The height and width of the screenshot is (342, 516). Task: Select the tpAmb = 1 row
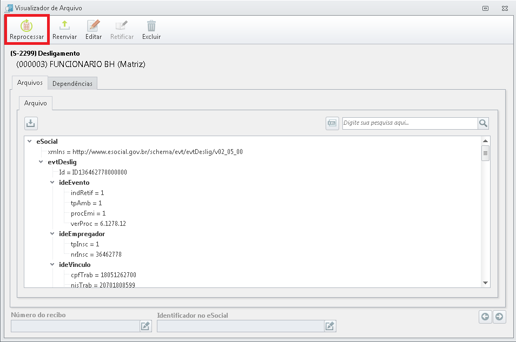tap(86, 203)
